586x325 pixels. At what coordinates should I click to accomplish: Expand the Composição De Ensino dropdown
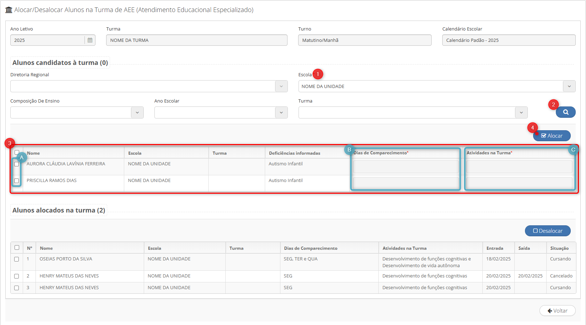coord(137,112)
